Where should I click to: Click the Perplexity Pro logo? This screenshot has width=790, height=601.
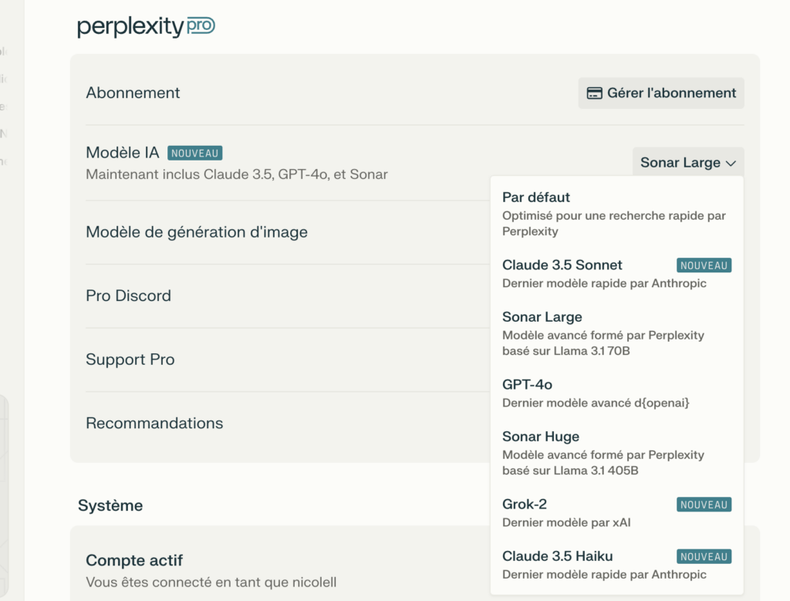146,27
